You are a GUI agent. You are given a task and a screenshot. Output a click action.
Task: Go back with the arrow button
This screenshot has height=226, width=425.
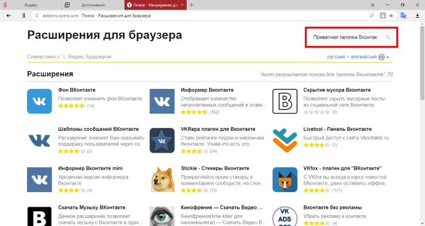[9, 15]
